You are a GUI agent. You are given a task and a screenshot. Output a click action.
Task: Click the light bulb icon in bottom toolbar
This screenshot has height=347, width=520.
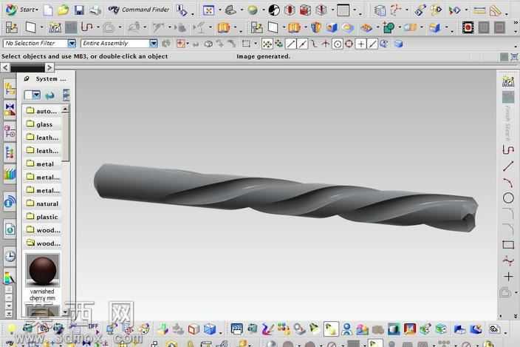click(x=12, y=329)
